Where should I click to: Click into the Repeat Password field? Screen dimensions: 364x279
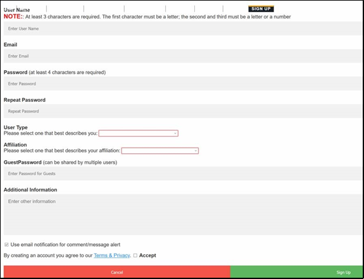(x=182, y=111)
